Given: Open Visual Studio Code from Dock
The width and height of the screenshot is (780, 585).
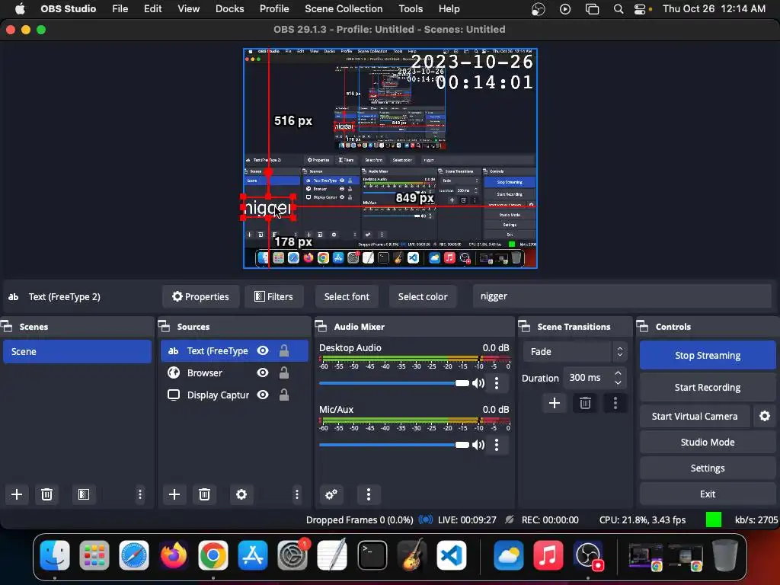Looking at the screenshot, I should pos(452,555).
